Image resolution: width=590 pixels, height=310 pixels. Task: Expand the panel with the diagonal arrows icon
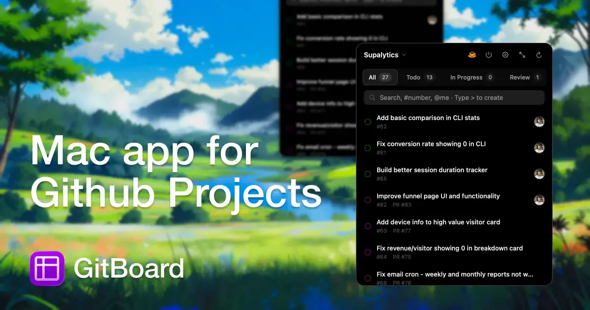click(x=522, y=55)
